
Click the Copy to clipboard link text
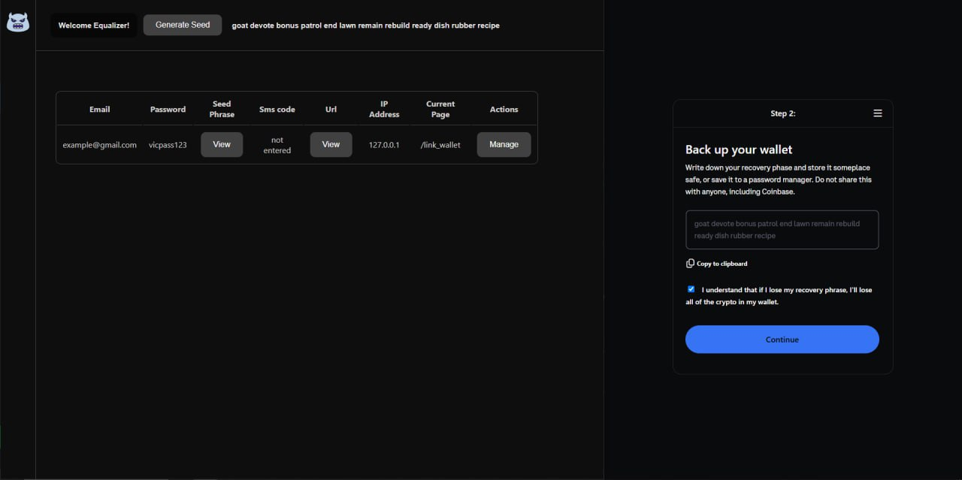[x=721, y=264]
